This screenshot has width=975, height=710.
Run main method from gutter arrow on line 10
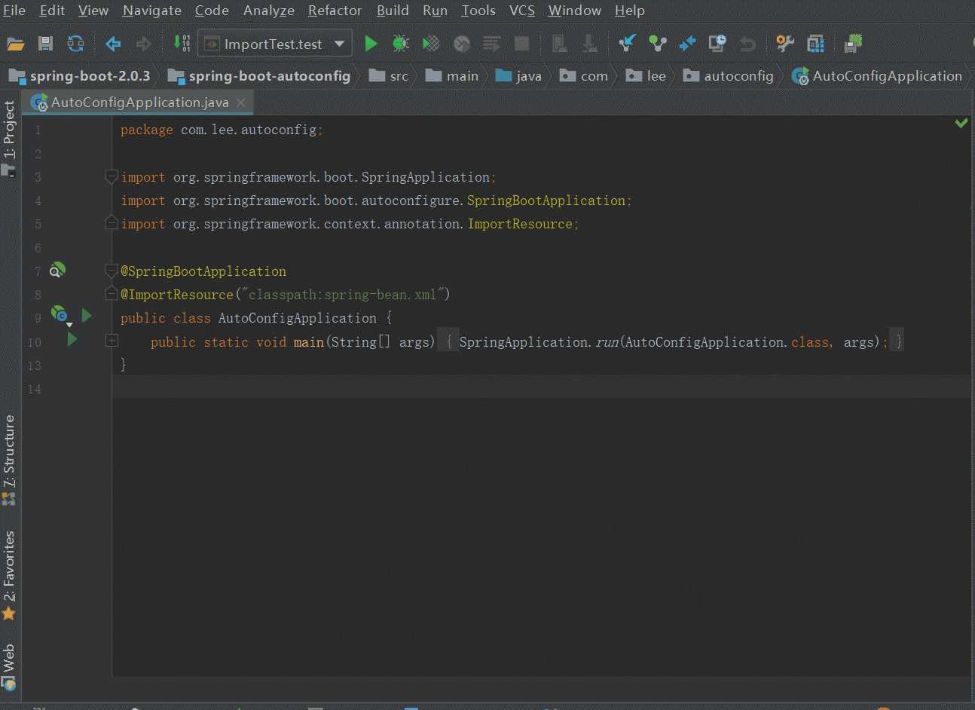pyautogui.click(x=72, y=339)
